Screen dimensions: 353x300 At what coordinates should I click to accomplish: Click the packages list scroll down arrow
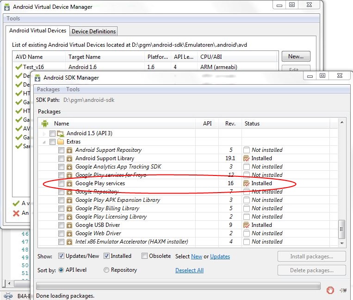(x=342, y=243)
